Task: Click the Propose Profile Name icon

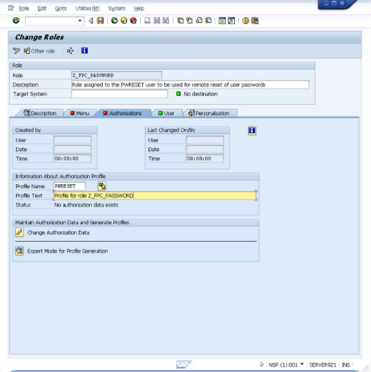Action: click(x=102, y=186)
